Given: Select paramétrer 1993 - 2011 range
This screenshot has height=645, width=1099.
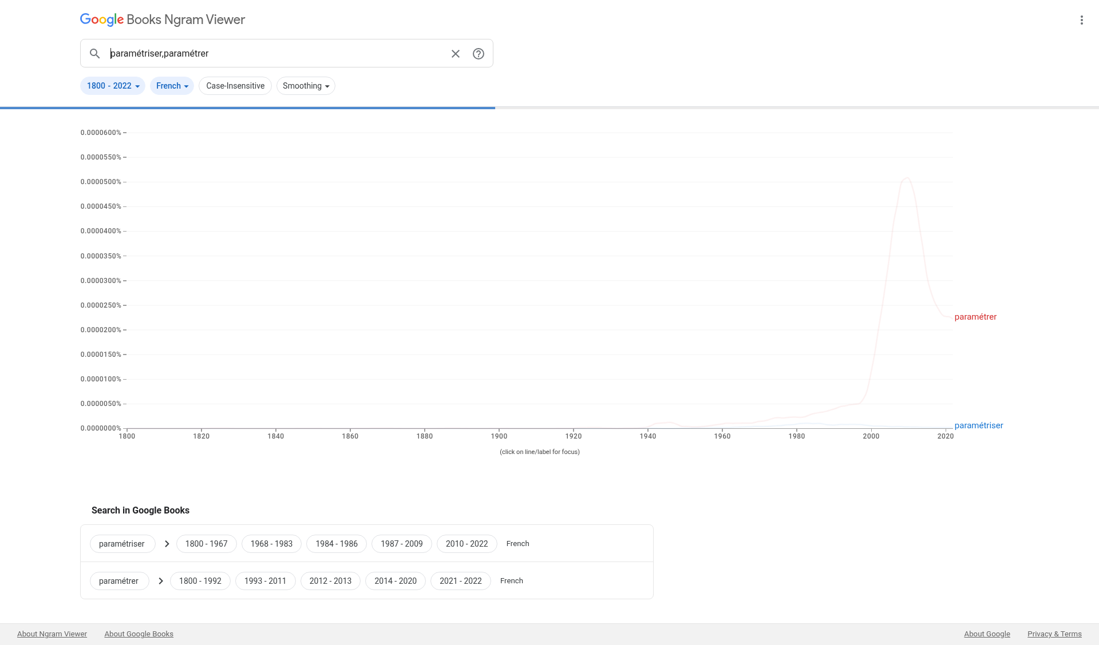Looking at the screenshot, I should pos(265,581).
